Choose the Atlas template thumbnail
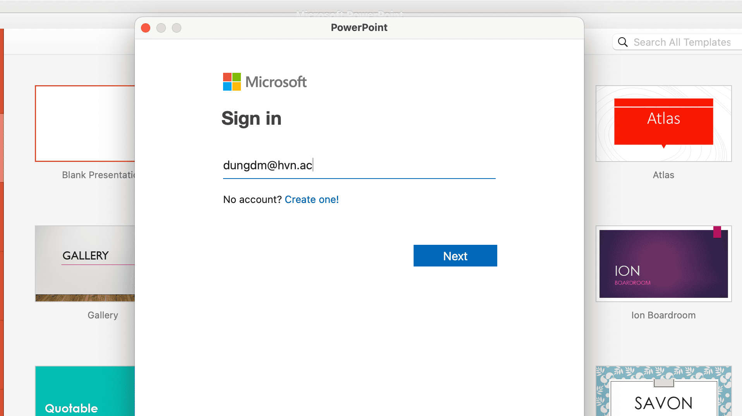 click(x=663, y=124)
